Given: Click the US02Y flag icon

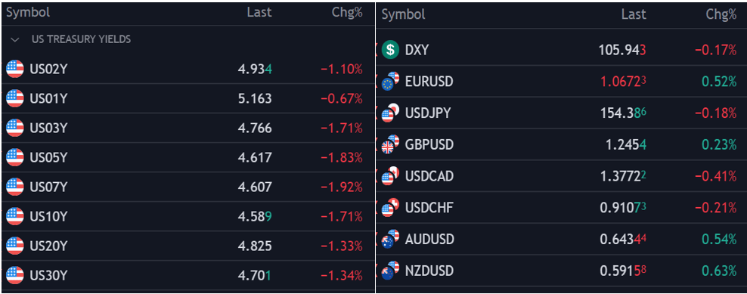Looking at the screenshot, I should click(15, 69).
